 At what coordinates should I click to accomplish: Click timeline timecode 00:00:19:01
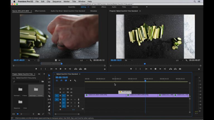coord(62,77)
